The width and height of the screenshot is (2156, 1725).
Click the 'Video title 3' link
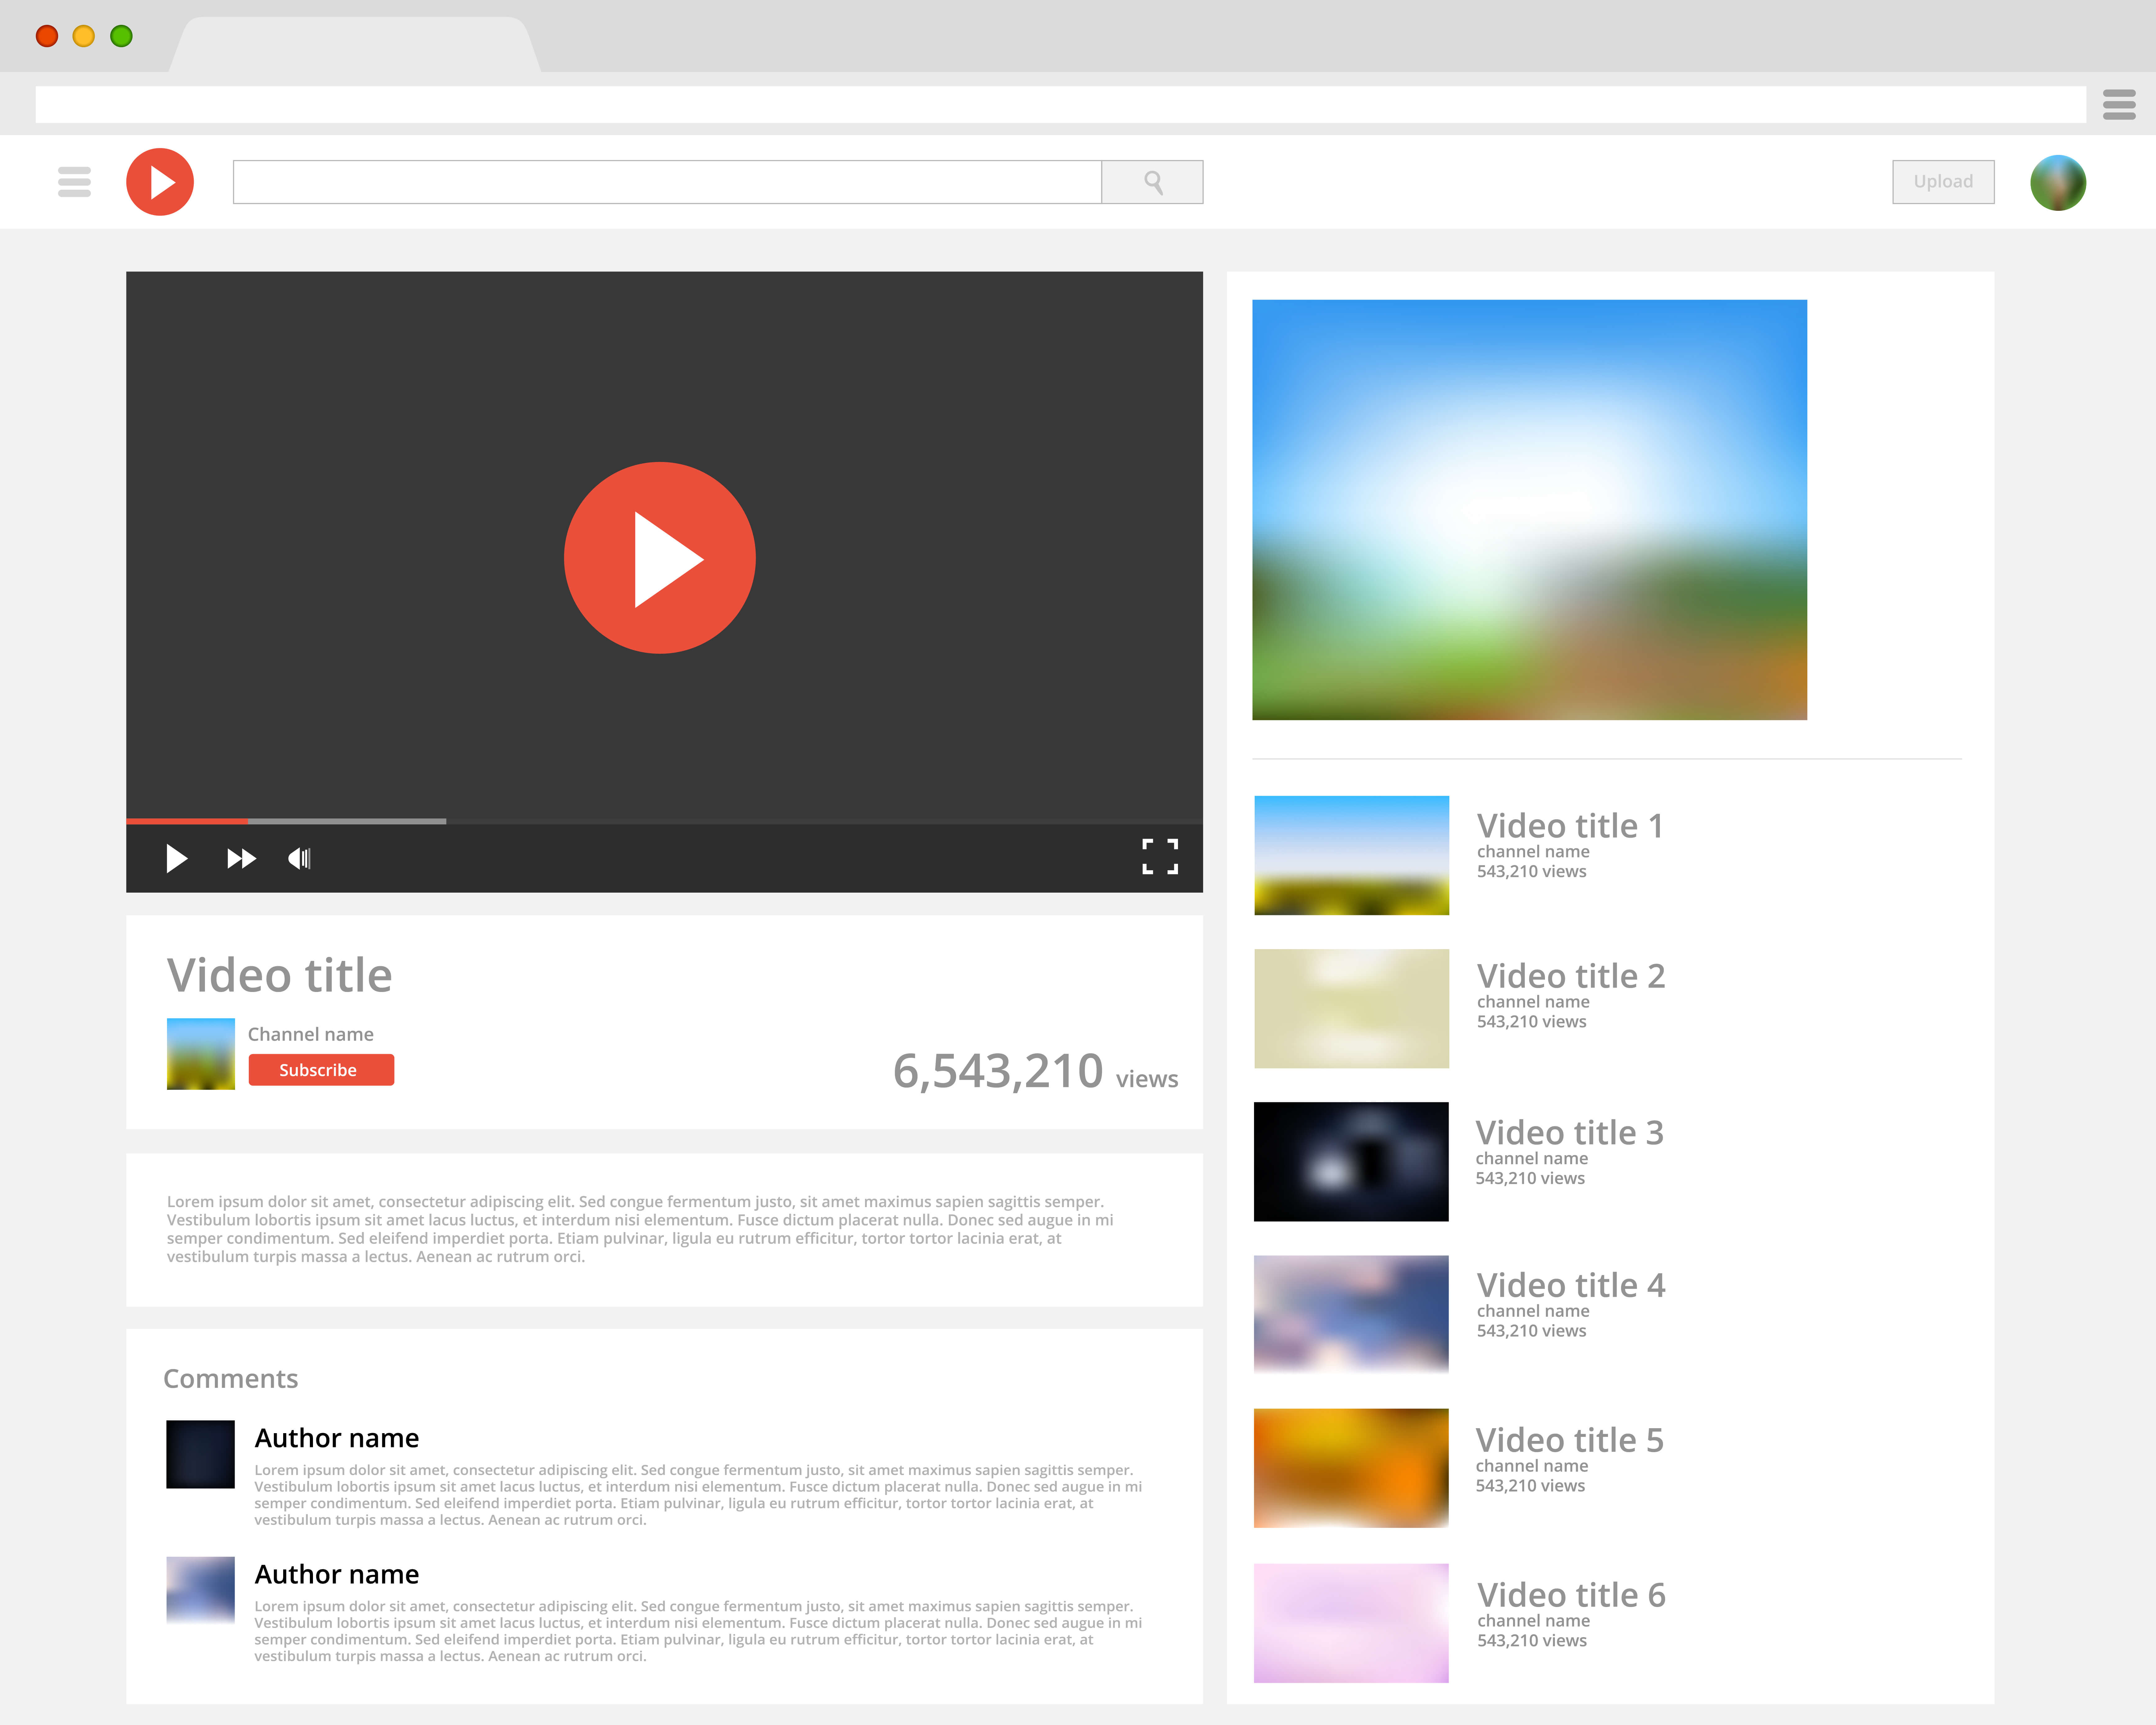tap(1570, 1133)
